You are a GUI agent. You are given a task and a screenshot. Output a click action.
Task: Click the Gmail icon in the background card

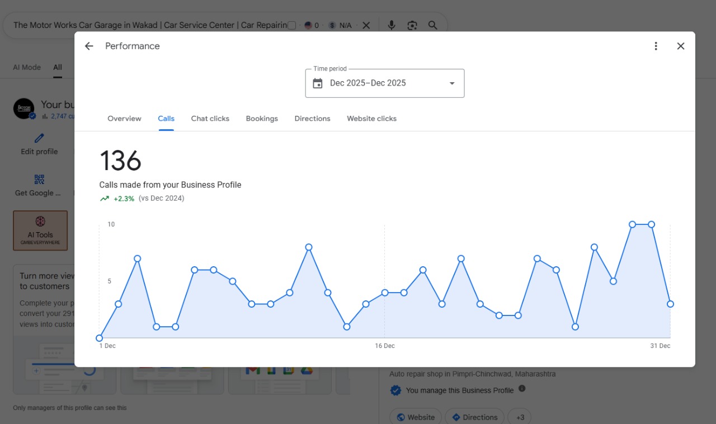(x=253, y=370)
